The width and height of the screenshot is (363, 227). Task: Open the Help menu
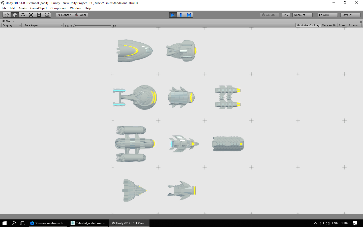(x=88, y=8)
